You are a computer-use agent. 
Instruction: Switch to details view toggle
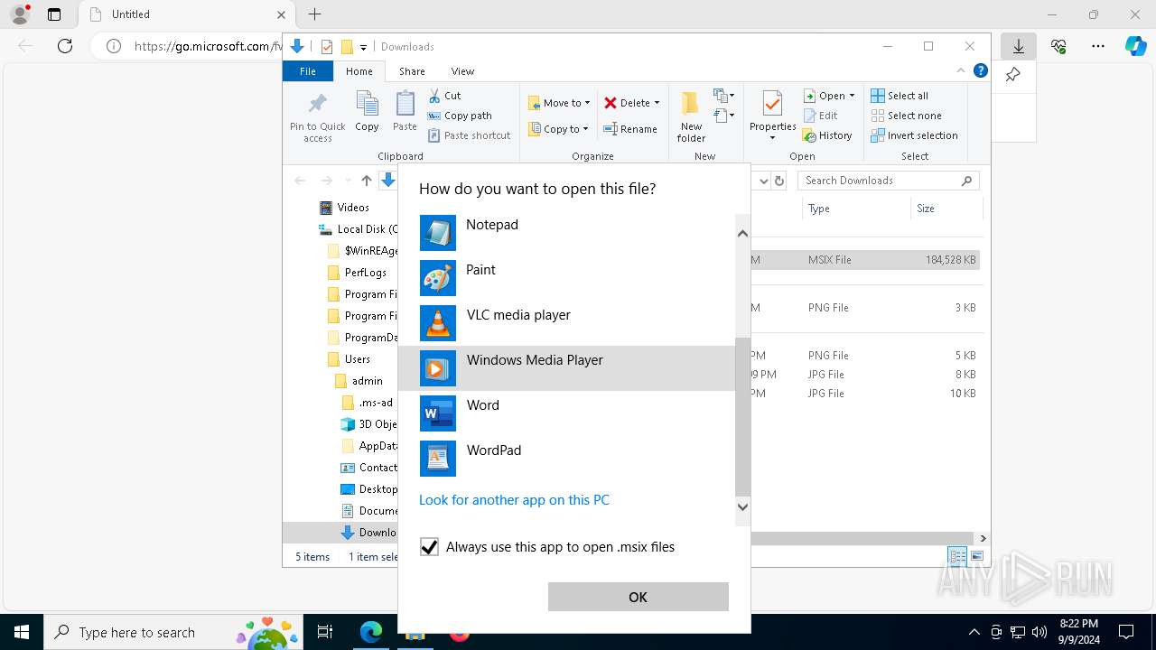[x=957, y=556]
